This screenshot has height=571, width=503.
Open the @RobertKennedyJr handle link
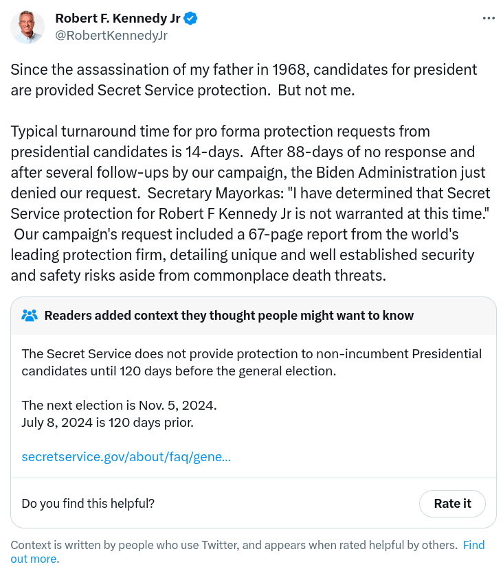[111, 35]
